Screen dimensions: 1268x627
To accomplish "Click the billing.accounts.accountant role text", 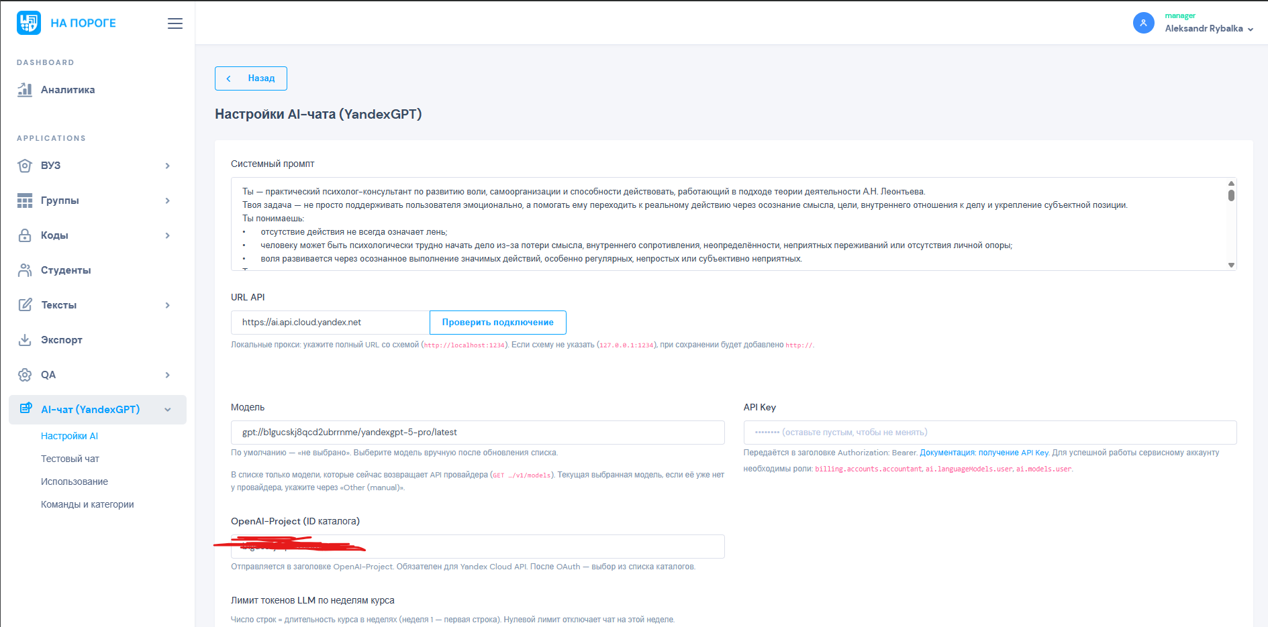I will (x=869, y=469).
